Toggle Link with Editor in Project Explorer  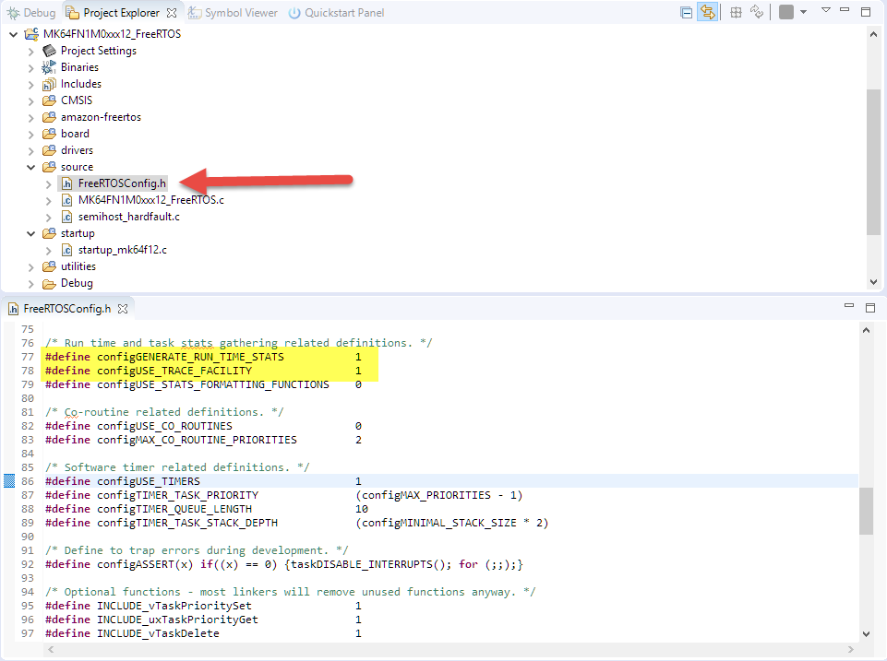coord(708,13)
